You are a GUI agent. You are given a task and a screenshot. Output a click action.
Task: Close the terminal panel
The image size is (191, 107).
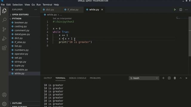click(x=186, y=78)
